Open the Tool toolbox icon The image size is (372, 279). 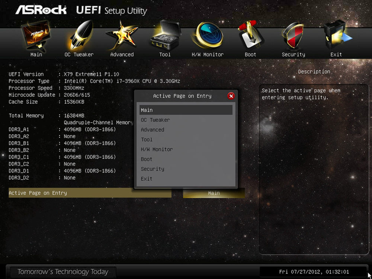(x=165, y=36)
